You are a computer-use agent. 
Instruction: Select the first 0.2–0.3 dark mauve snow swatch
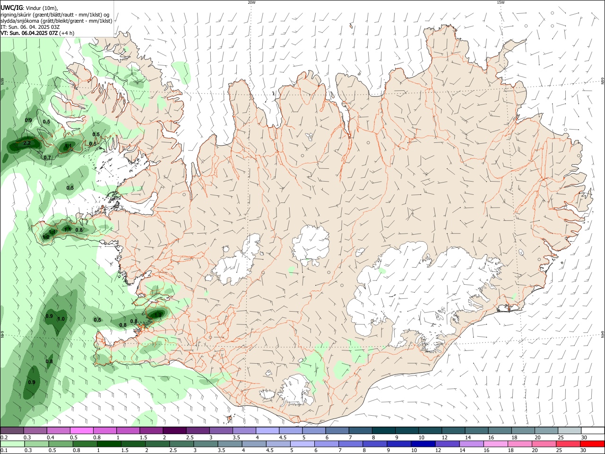click(12, 430)
